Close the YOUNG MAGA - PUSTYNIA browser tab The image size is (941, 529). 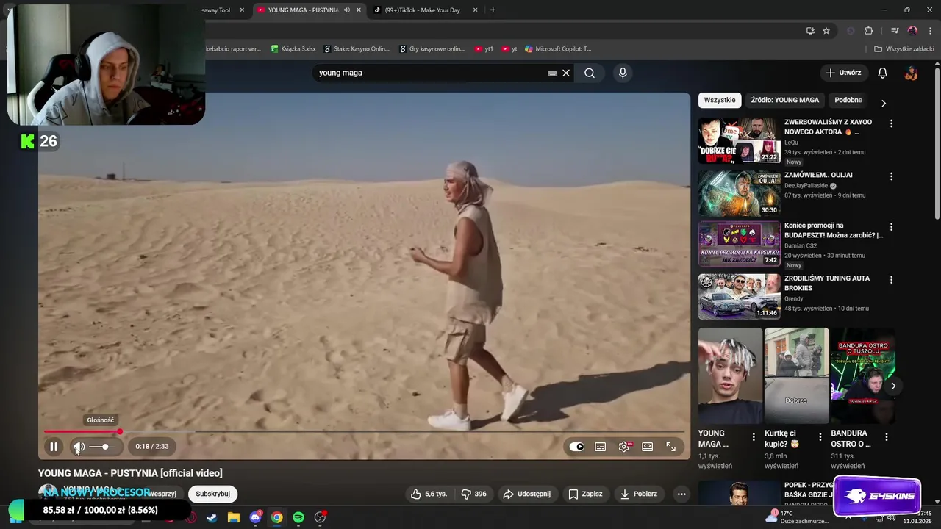[x=359, y=10]
